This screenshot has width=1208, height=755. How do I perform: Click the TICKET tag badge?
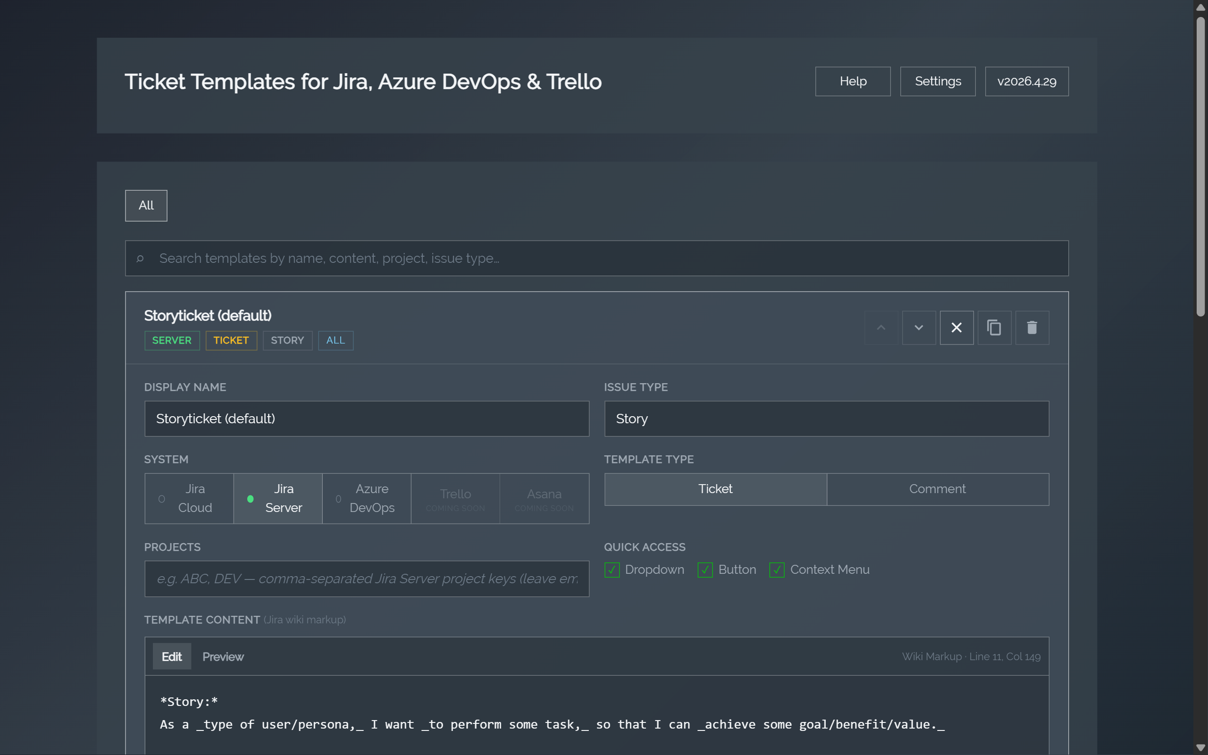click(231, 341)
